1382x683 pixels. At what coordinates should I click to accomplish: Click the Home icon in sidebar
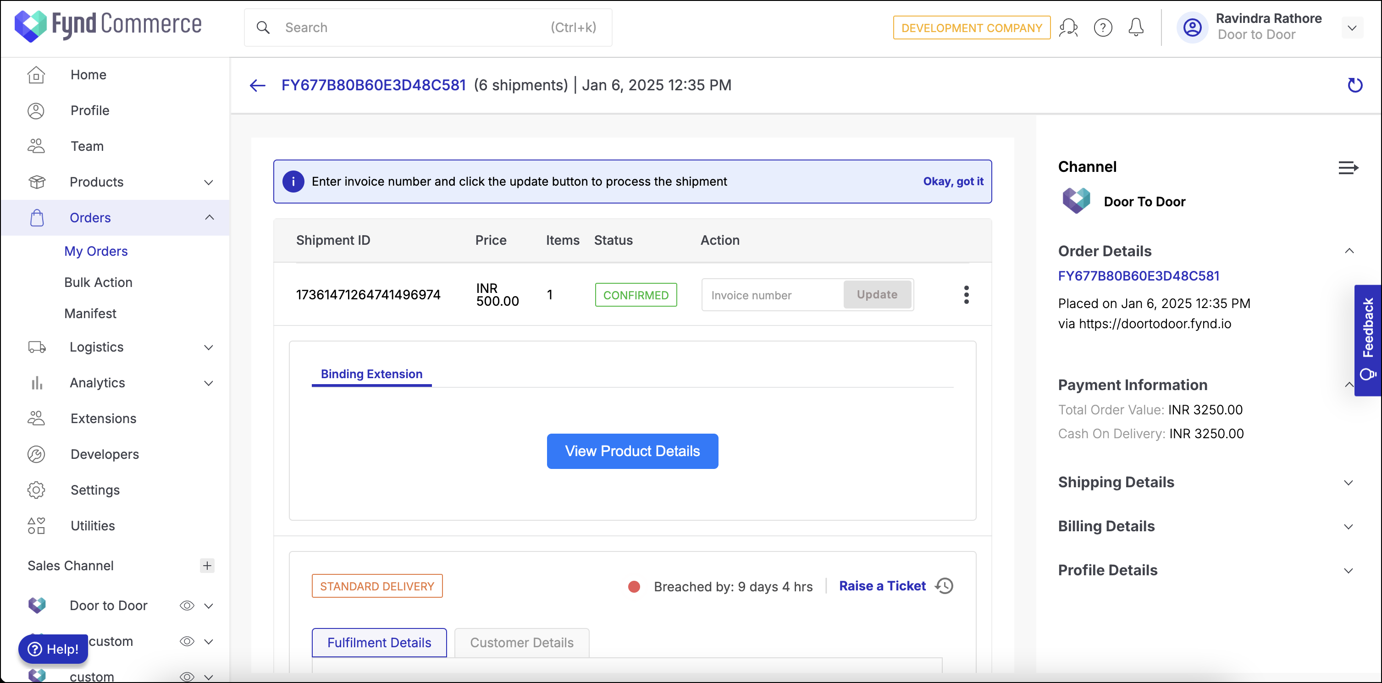(x=36, y=75)
